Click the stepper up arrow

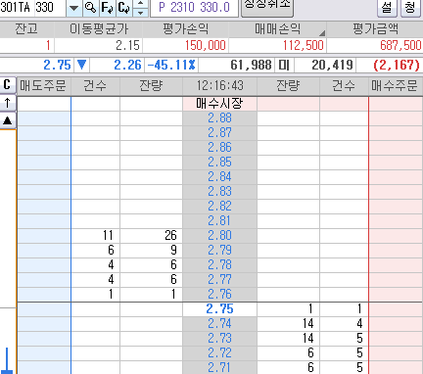click(x=141, y=3)
